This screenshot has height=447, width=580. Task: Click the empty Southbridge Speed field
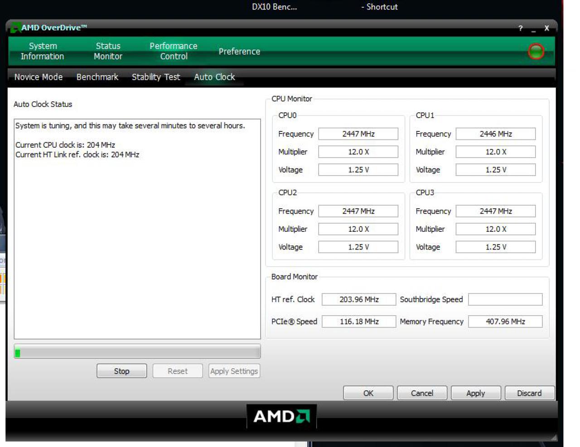coord(505,299)
